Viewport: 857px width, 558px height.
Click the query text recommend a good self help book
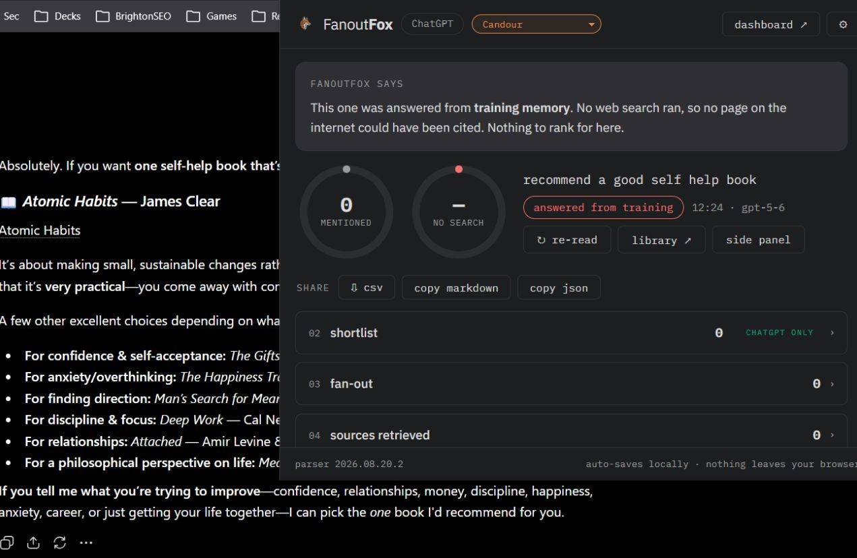click(639, 180)
